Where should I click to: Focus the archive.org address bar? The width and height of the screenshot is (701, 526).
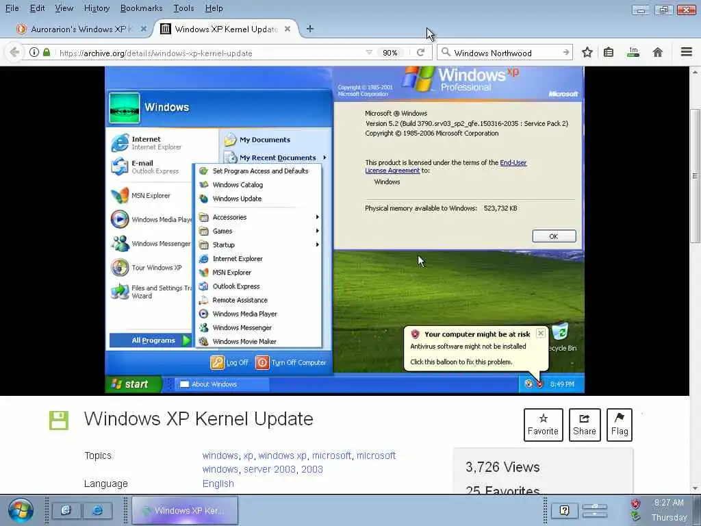[210, 53]
